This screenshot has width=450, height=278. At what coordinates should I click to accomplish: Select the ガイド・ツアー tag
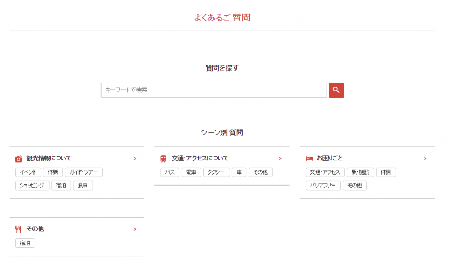point(84,172)
